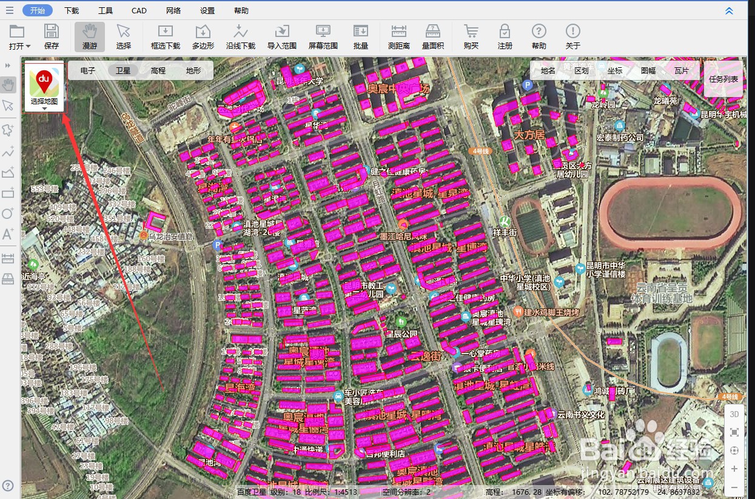Switch to the 帮助 tab
Viewport: 755px width, 499px height.
pyautogui.click(x=241, y=10)
